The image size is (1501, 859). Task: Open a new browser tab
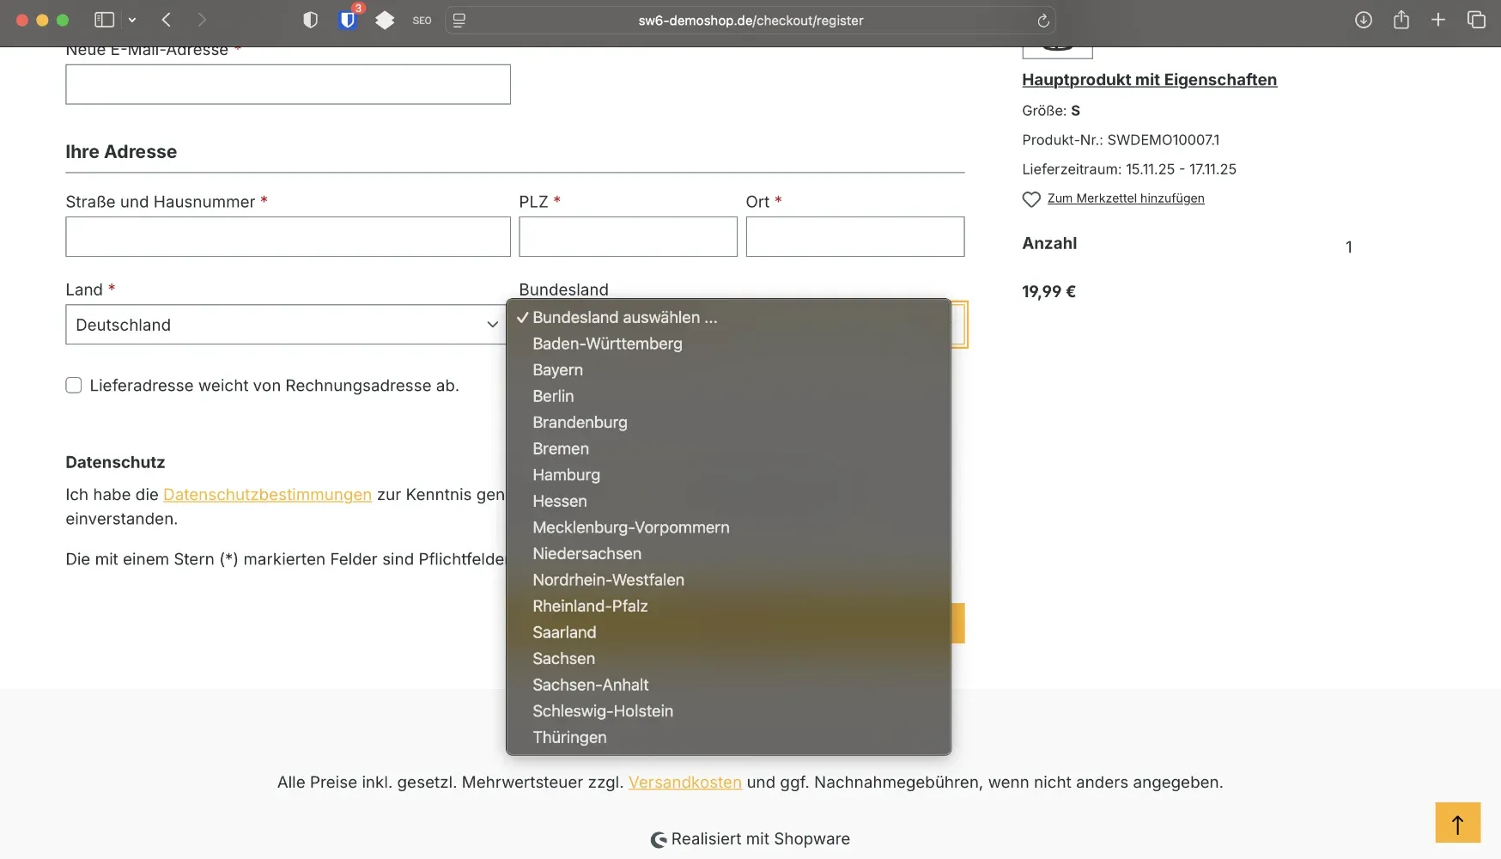[x=1439, y=20]
